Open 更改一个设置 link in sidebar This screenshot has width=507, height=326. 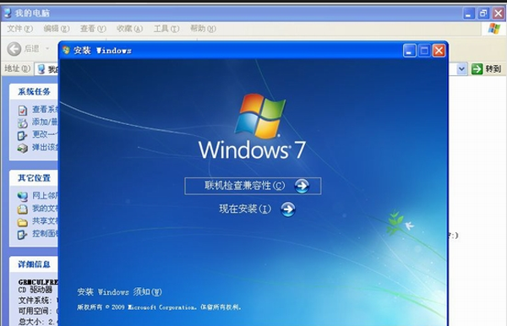point(45,134)
